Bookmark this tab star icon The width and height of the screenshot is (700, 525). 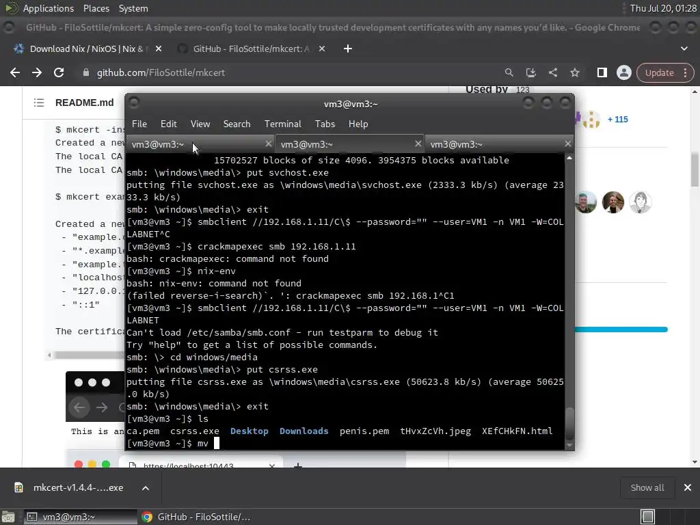574,72
